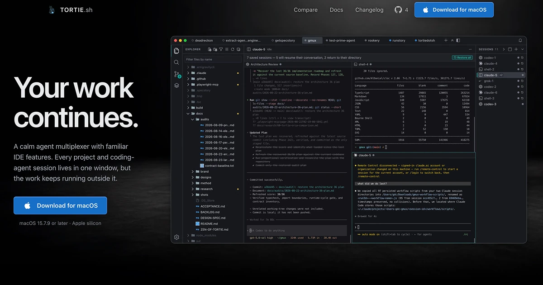Click the right chevron in Sessions header
Image resolution: width=543 pixels, height=285 pixels.
click(504, 49)
